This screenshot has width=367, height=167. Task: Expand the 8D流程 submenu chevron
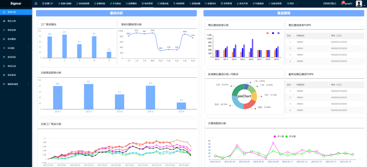click(x=28, y=48)
